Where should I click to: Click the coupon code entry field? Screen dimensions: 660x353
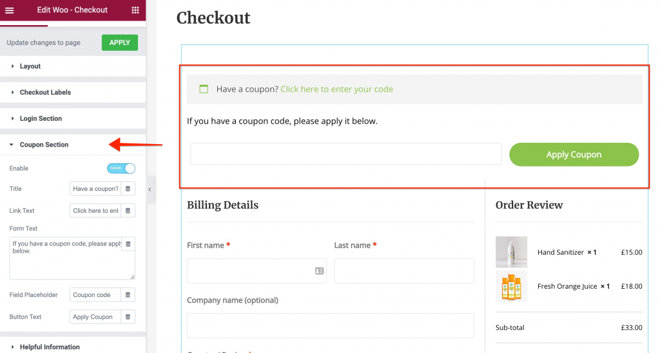pyautogui.click(x=346, y=154)
